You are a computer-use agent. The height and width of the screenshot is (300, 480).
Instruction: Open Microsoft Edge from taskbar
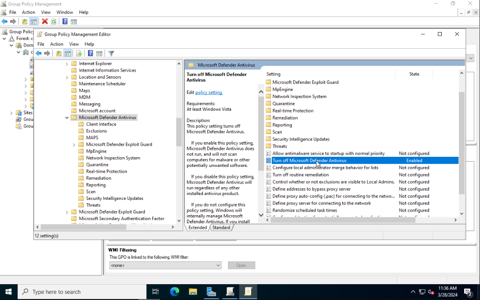tap(175, 292)
